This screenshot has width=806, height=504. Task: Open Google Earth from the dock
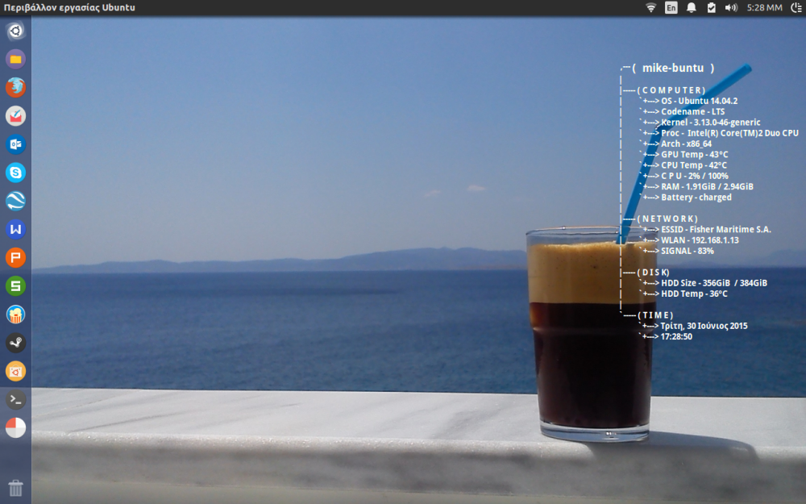point(15,201)
